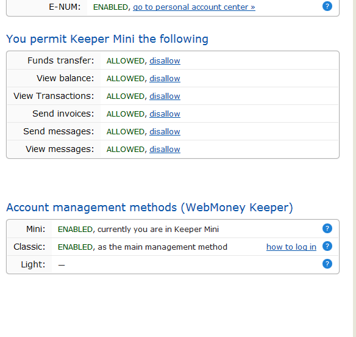This screenshot has height=337, width=356.
Task: Click the ENABLED status beside Mini
Action: tap(75, 229)
